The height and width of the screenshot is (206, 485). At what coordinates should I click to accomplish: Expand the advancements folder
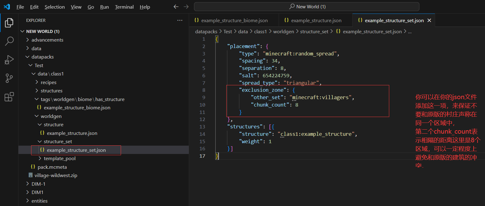47,40
